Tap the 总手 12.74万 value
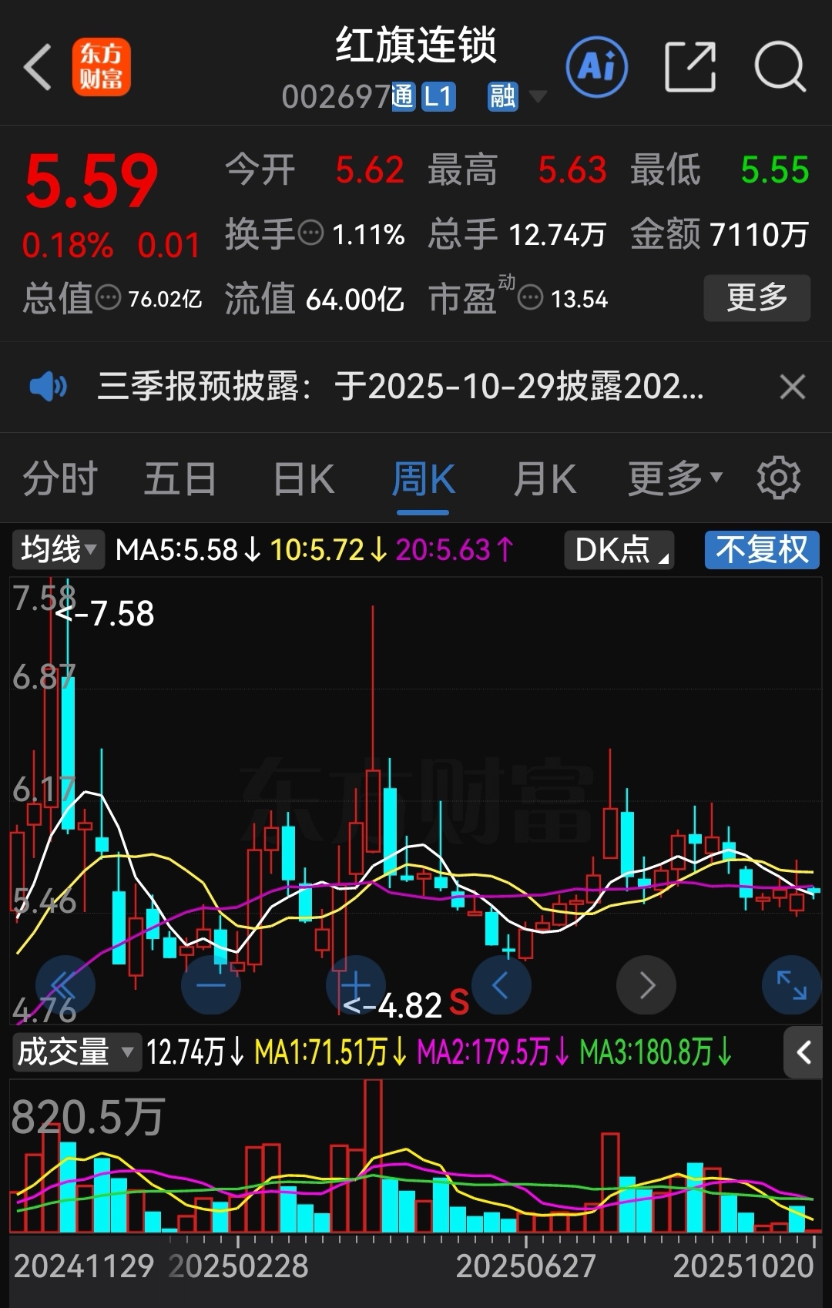Viewport: 832px width, 1308px height. [x=558, y=233]
